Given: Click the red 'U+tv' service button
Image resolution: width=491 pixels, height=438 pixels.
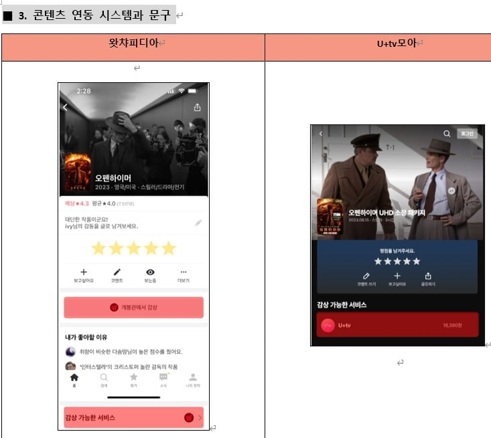Looking at the screenshot, I should (x=398, y=325).
